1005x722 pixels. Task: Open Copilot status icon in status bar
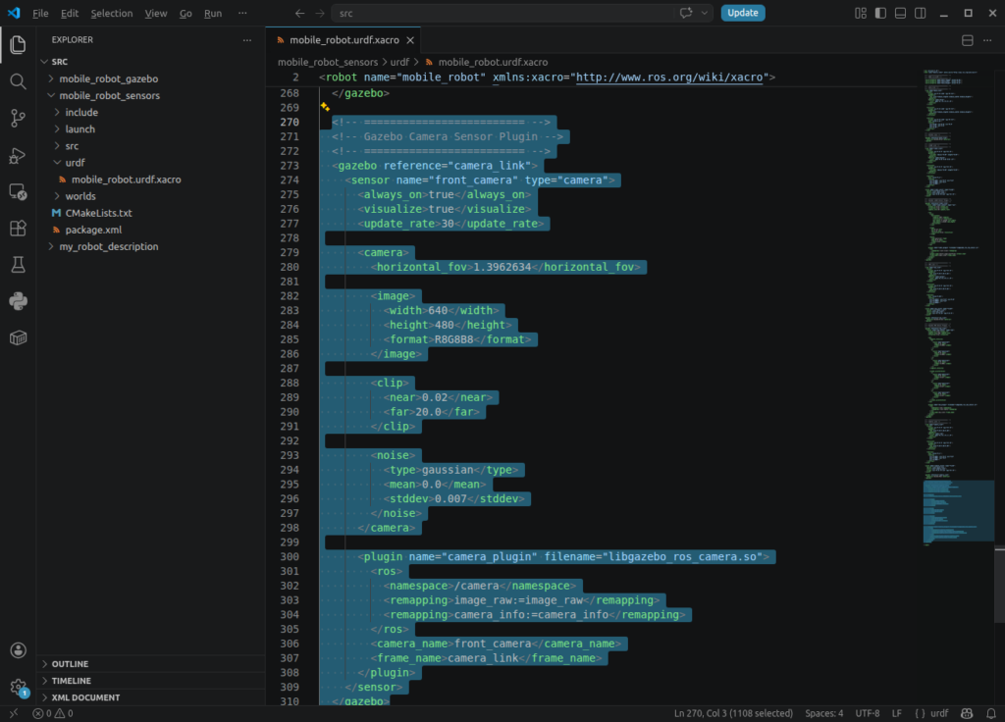tap(967, 713)
